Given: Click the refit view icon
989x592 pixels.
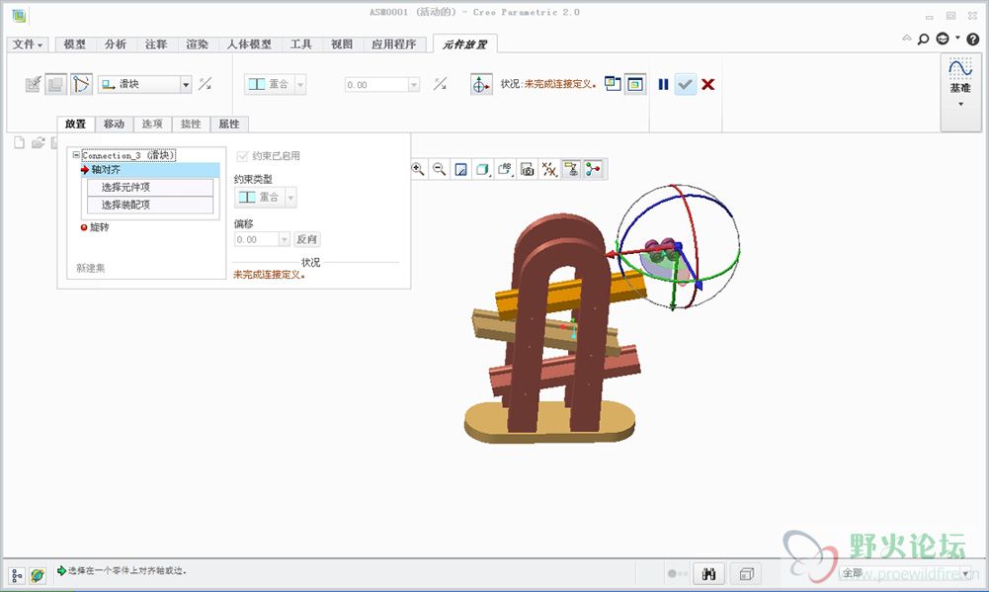Looking at the screenshot, I should coord(461,169).
